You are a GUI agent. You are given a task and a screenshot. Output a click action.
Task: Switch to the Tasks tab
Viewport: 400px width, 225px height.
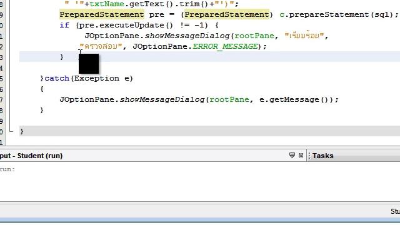coord(322,156)
